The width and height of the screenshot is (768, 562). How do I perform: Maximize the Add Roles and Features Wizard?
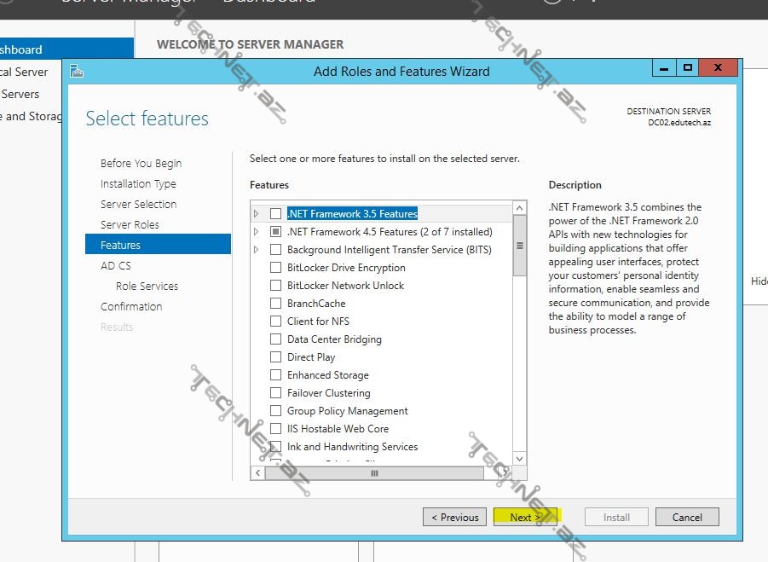click(688, 68)
